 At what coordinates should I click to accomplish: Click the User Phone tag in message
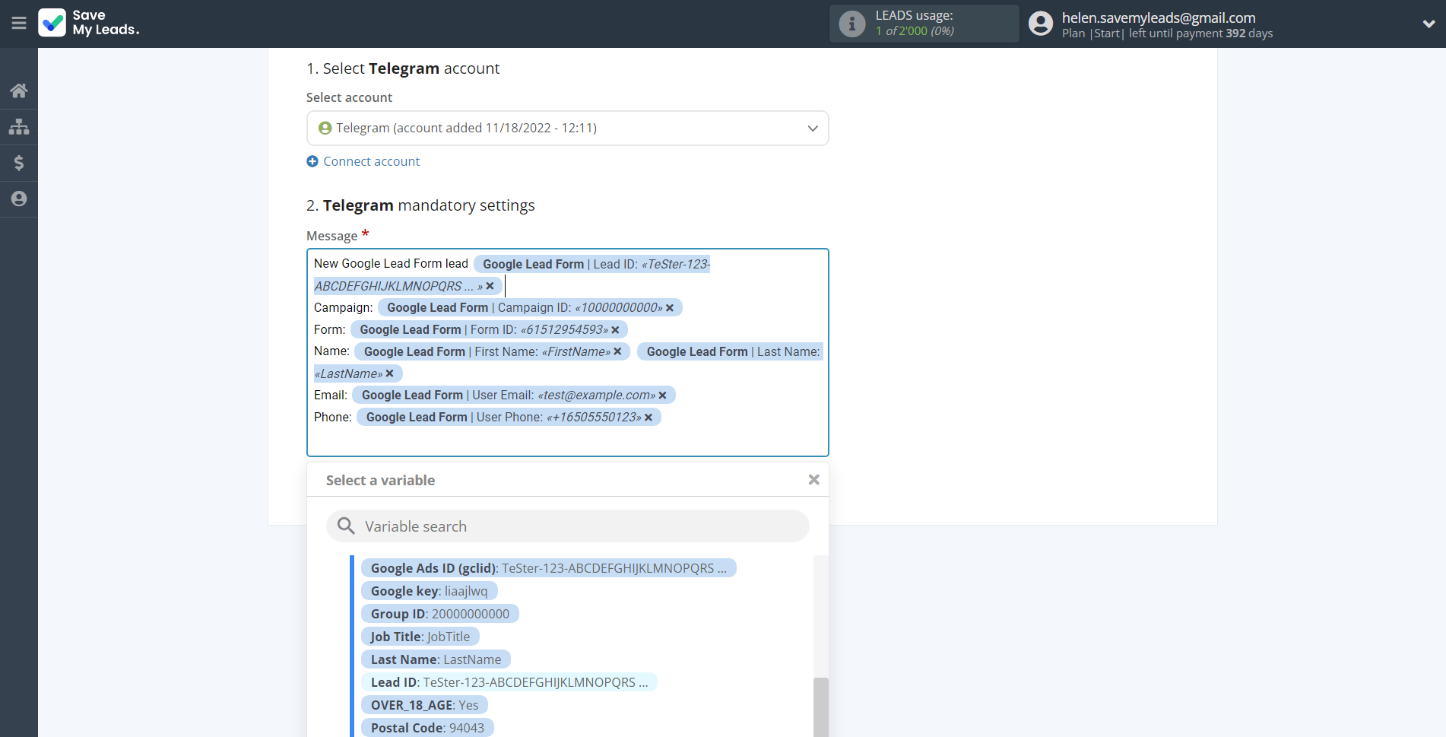click(509, 418)
